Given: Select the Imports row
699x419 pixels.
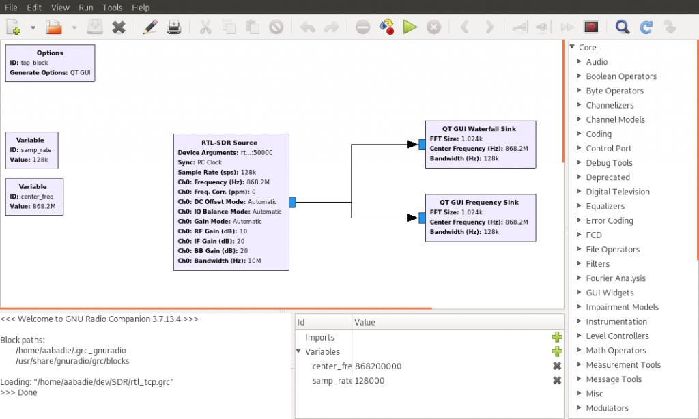Looking at the screenshot, I should 429,337.
